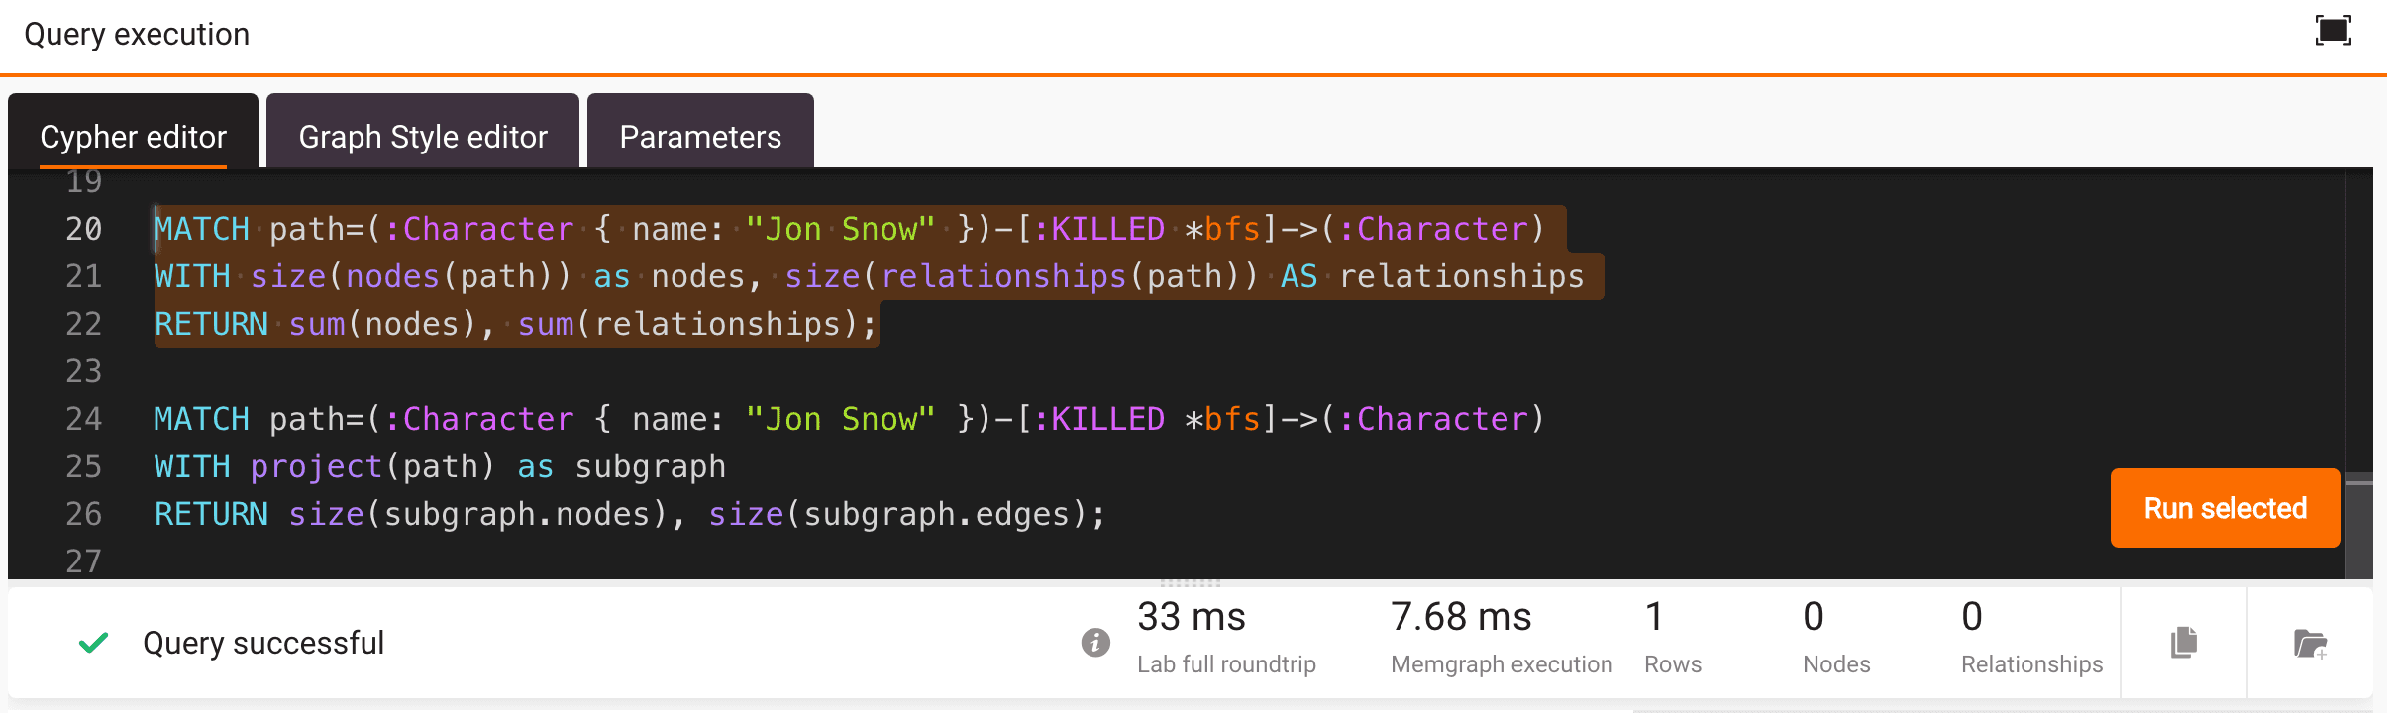Open the Parameters tab

700,137
